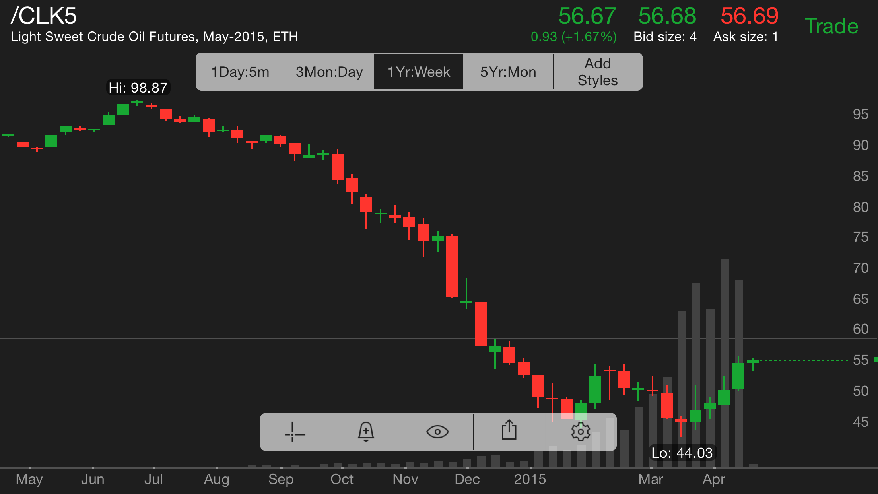Tap last price 56.67

click(587, 16)
